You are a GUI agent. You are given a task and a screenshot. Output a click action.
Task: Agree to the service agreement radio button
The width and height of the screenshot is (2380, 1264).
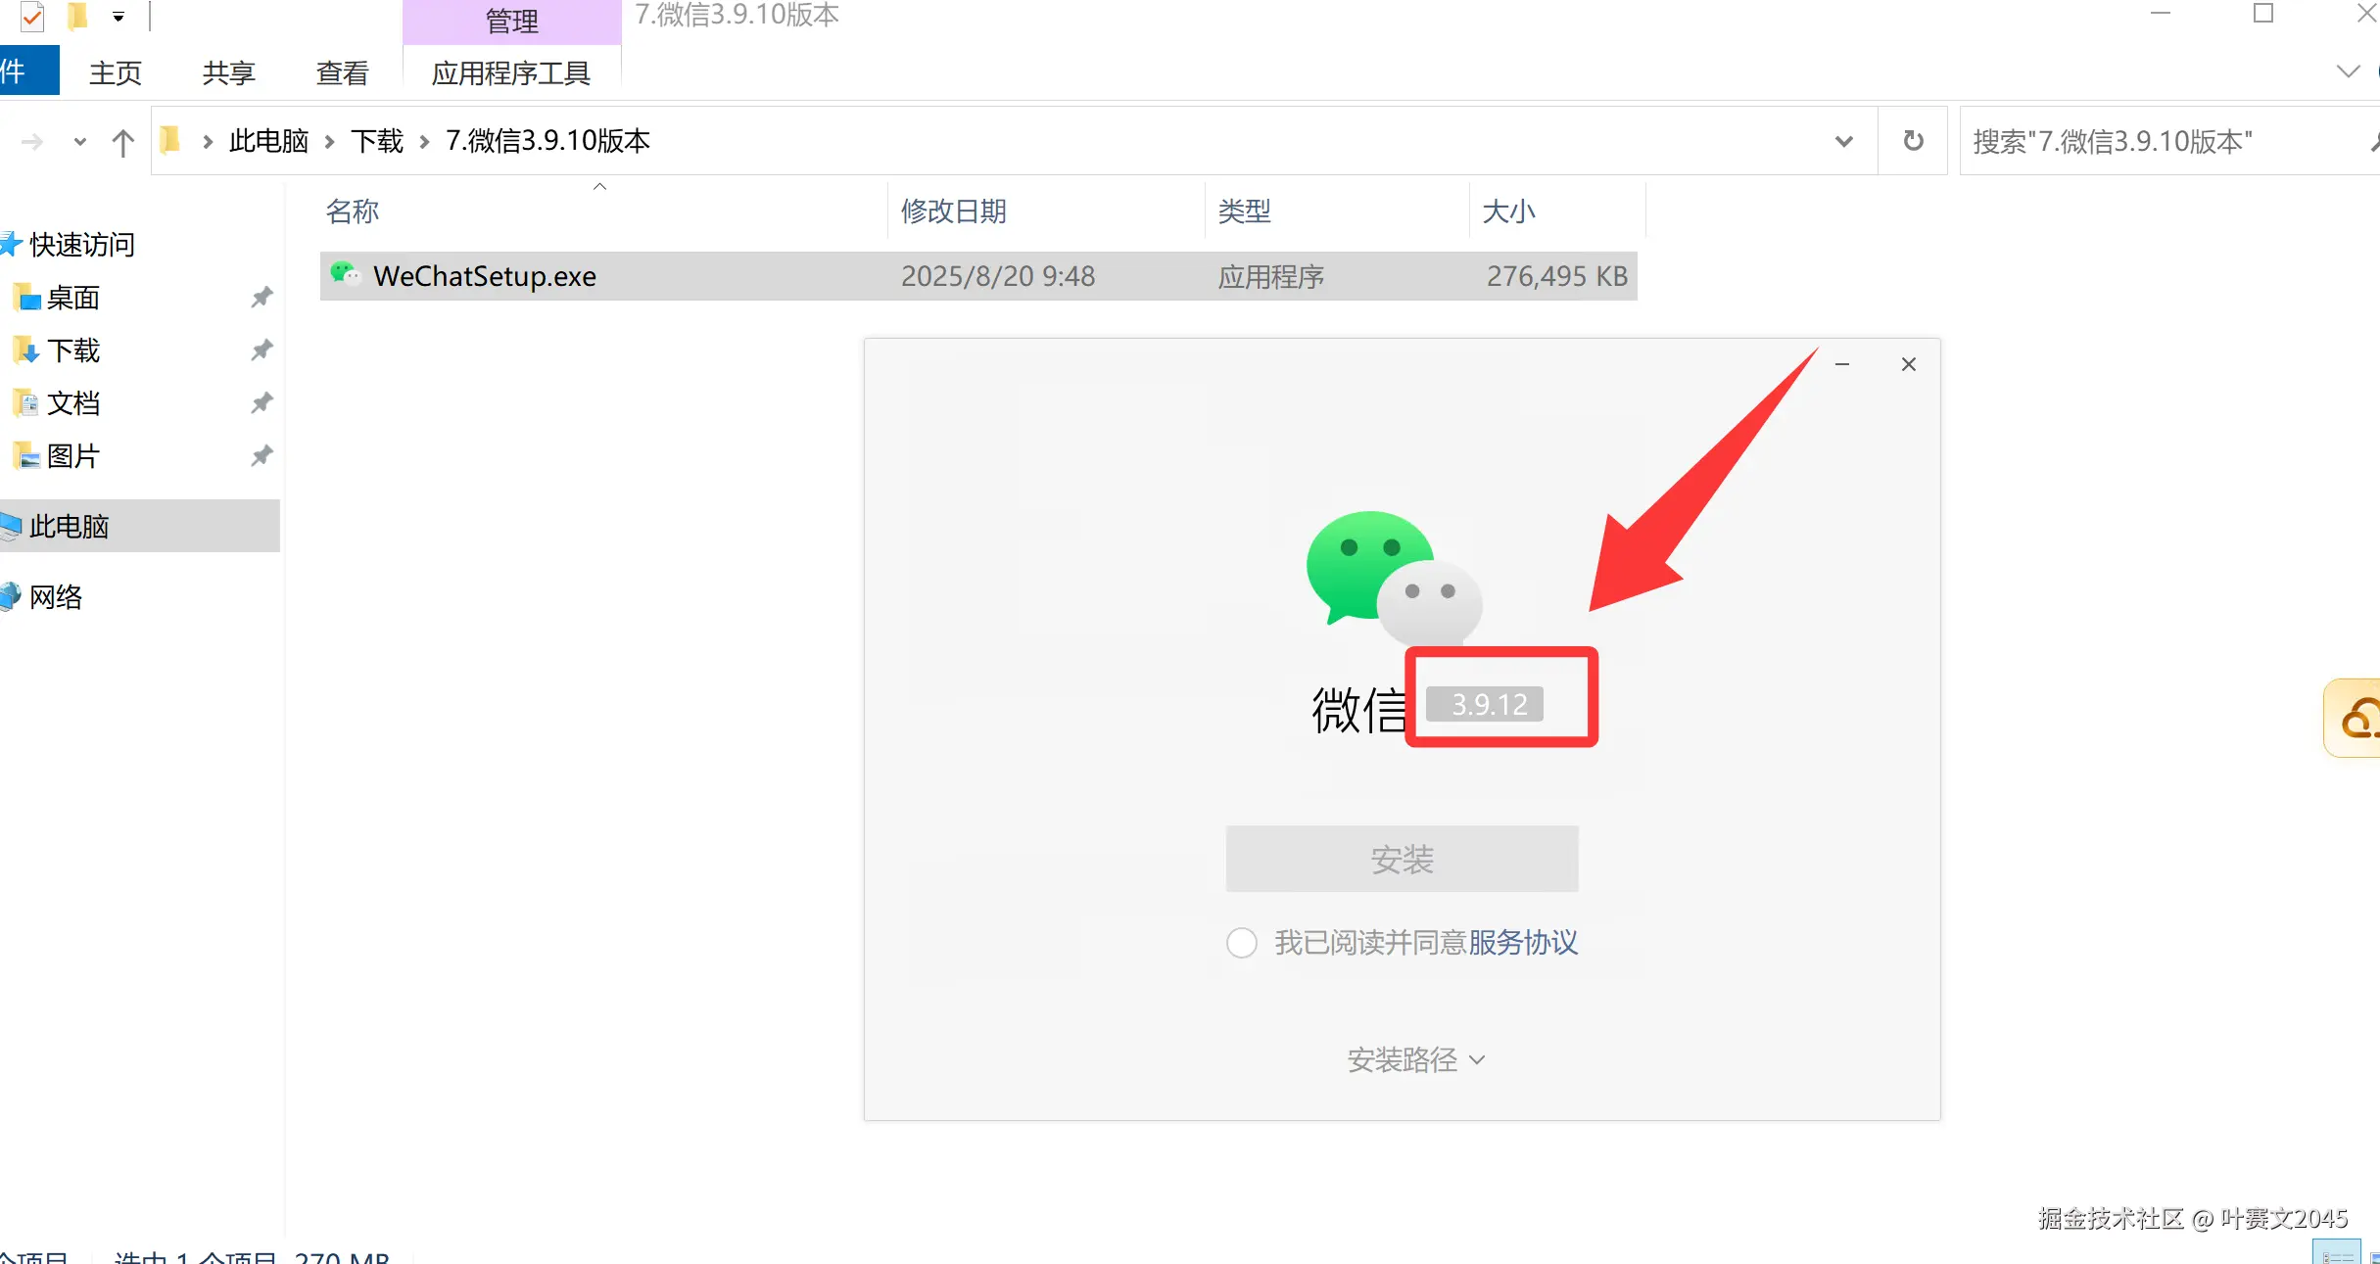click(x=1241, y=943)
